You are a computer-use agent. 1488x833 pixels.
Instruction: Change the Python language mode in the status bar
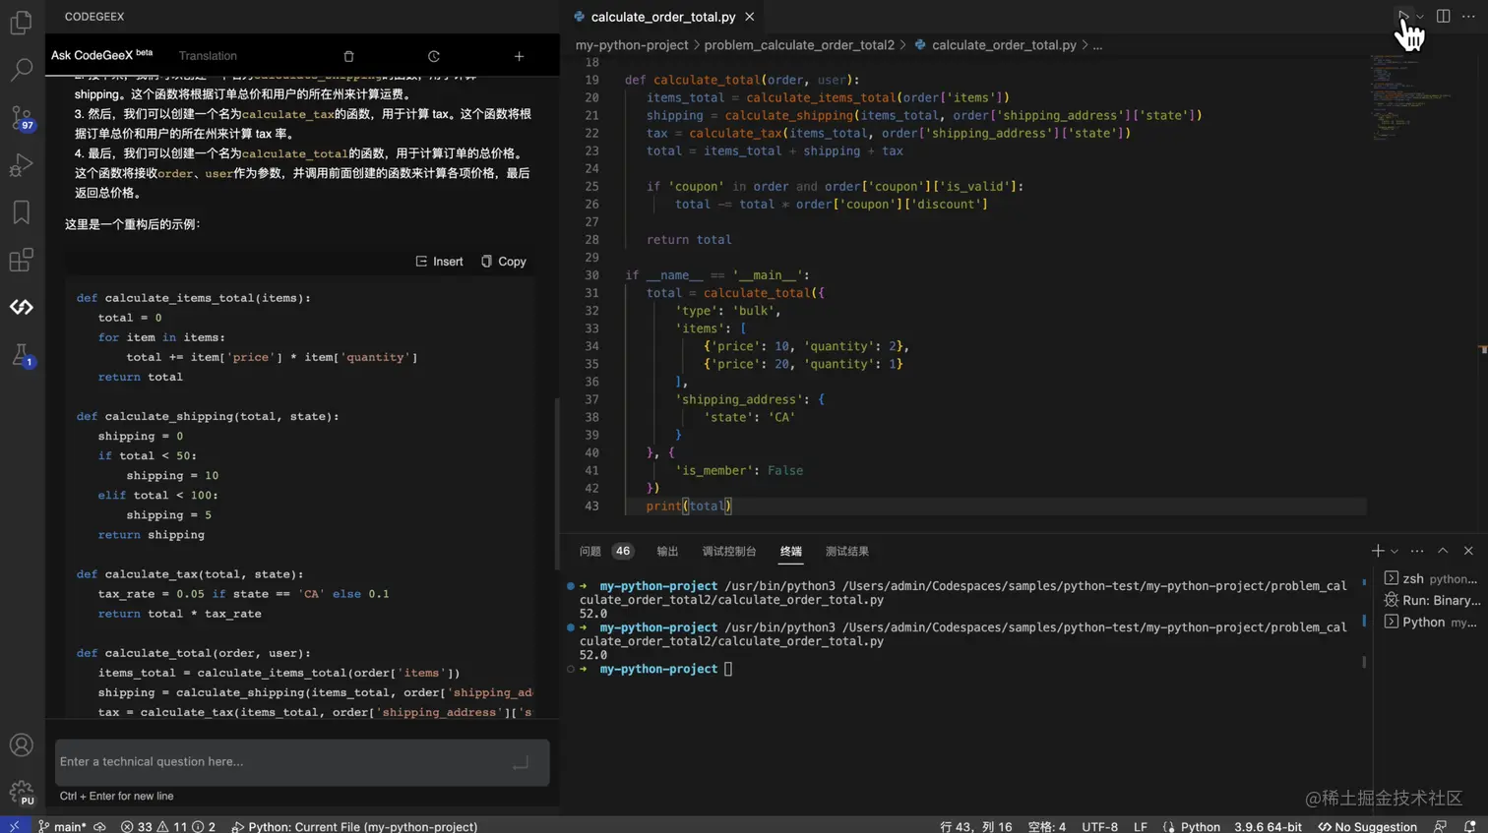point(1200,826)
